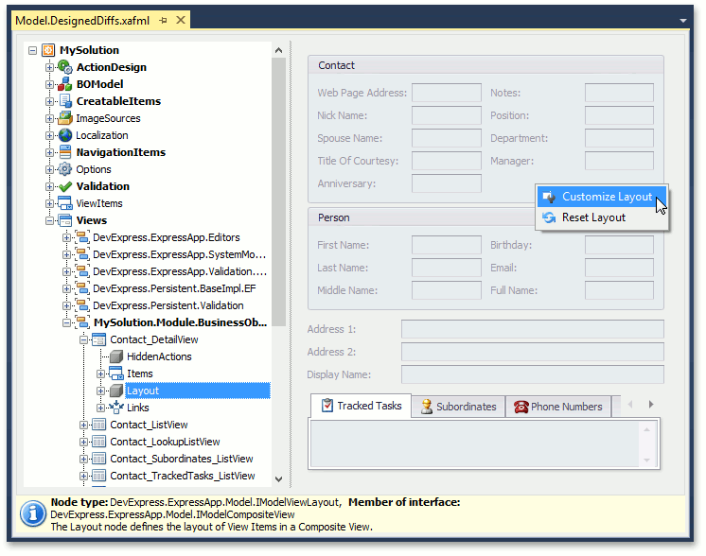Collapse the MySolution root node
This screenshot has width=706, height=556.
click(32, 50)
